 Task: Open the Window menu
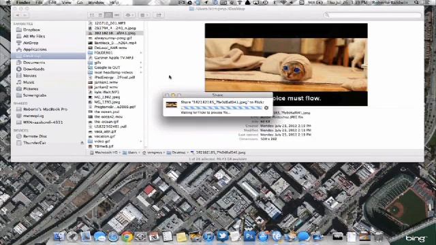click(95, 3)
